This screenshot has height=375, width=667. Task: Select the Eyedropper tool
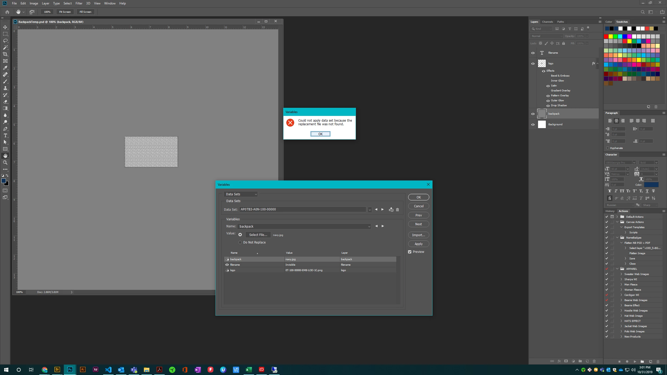[5, 68]
